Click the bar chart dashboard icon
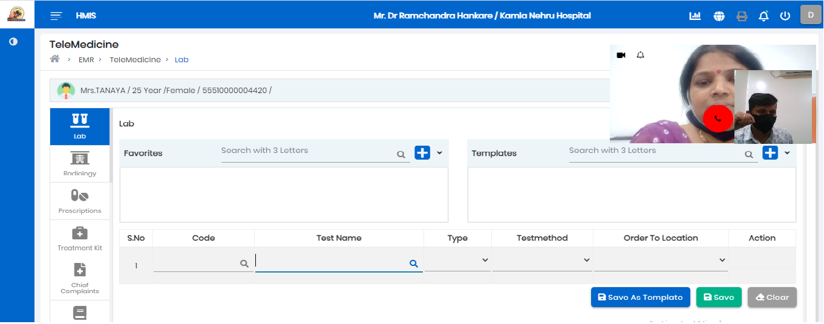Image resolution: width=824 pixels, height=324 pixels. point(695,16)
